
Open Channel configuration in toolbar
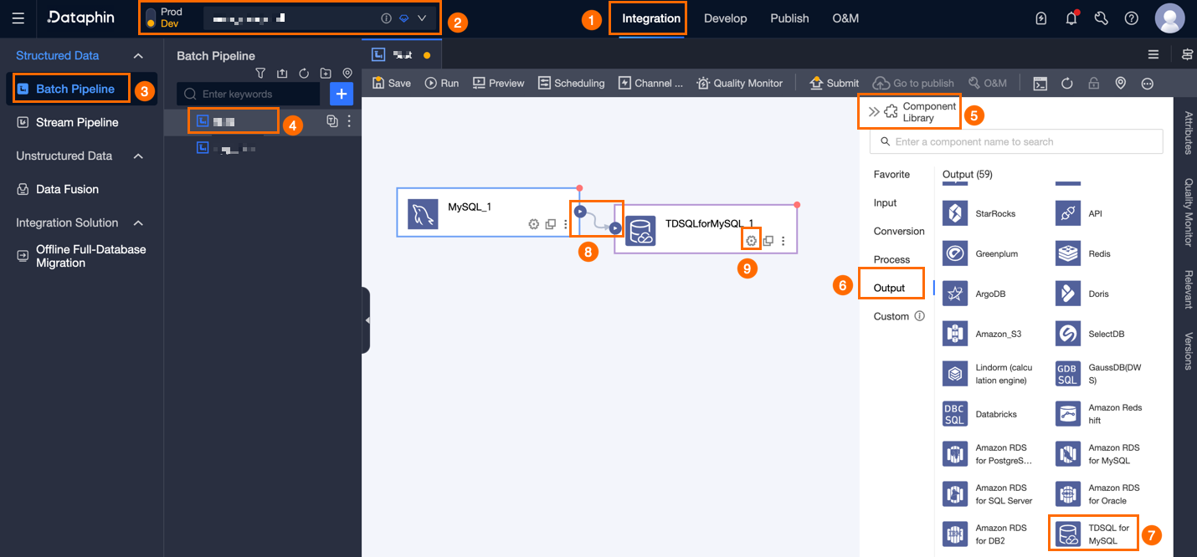click(650, 83)
